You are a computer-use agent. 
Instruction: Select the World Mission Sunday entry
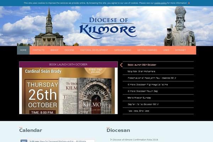click(158, 98)
